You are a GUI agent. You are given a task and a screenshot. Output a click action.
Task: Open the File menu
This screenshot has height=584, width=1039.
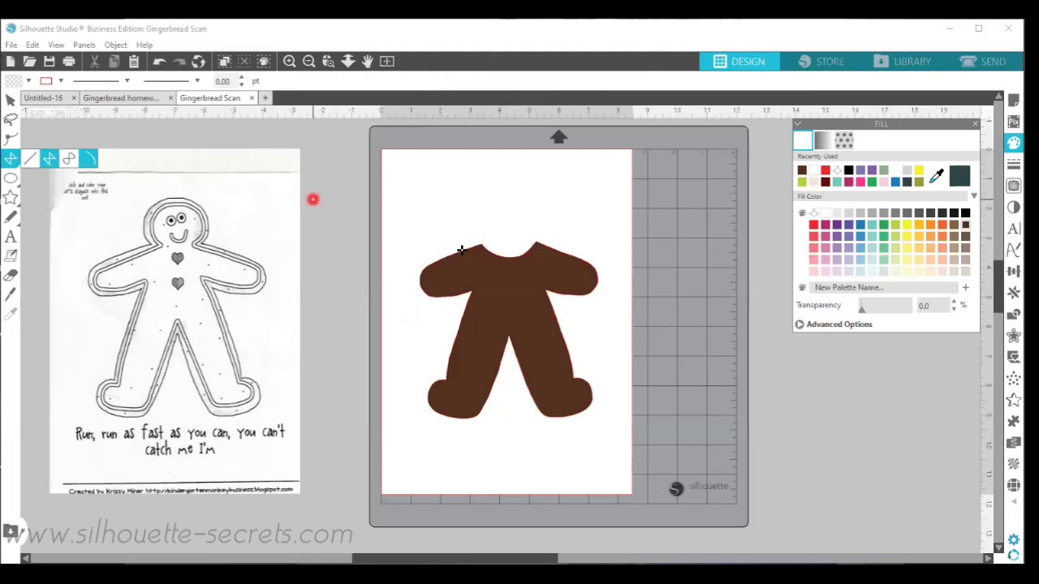coord(11,45)
